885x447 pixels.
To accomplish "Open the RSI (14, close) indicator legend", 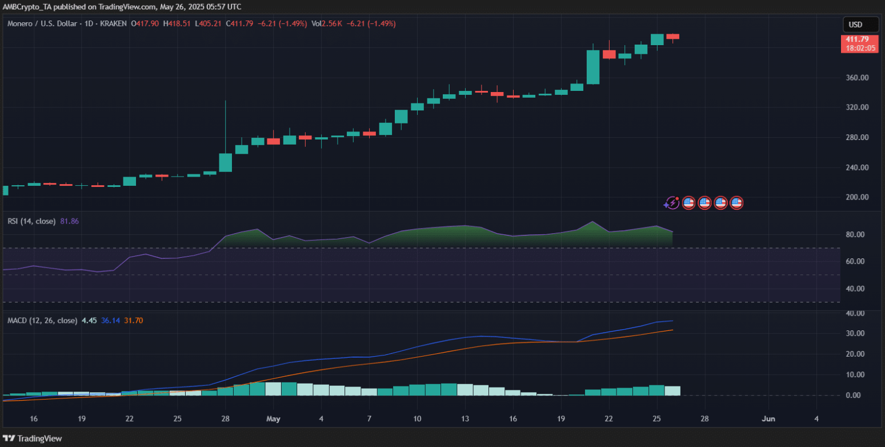I will coord(31,221).
